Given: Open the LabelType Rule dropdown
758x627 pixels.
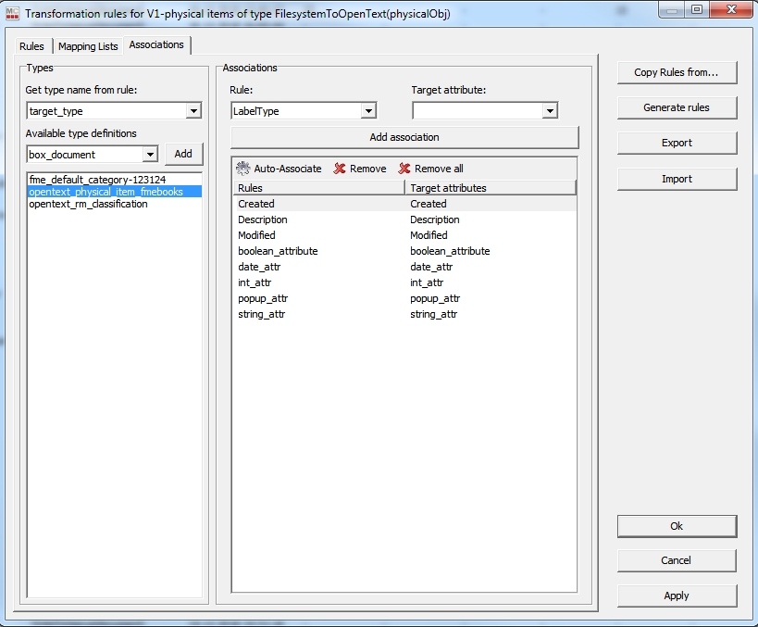Looking at the screenshot, I should coord(368,111).
